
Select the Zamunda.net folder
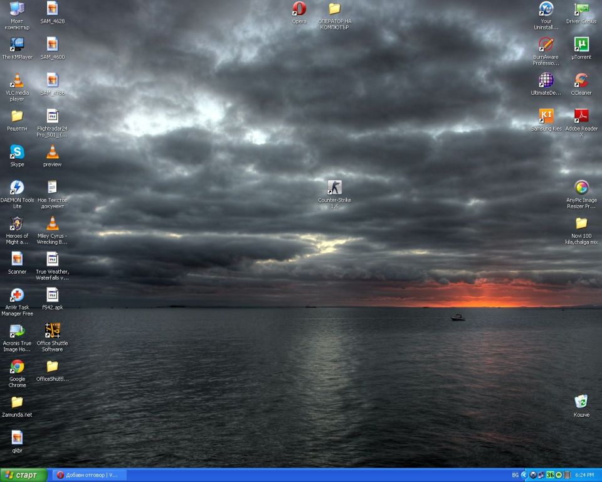pos(17,402)
